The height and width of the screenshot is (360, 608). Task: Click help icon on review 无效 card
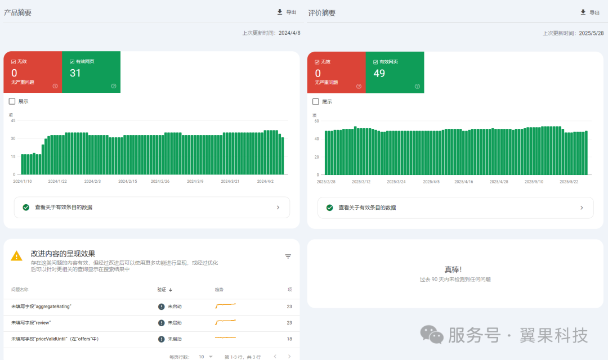[359, 86]
